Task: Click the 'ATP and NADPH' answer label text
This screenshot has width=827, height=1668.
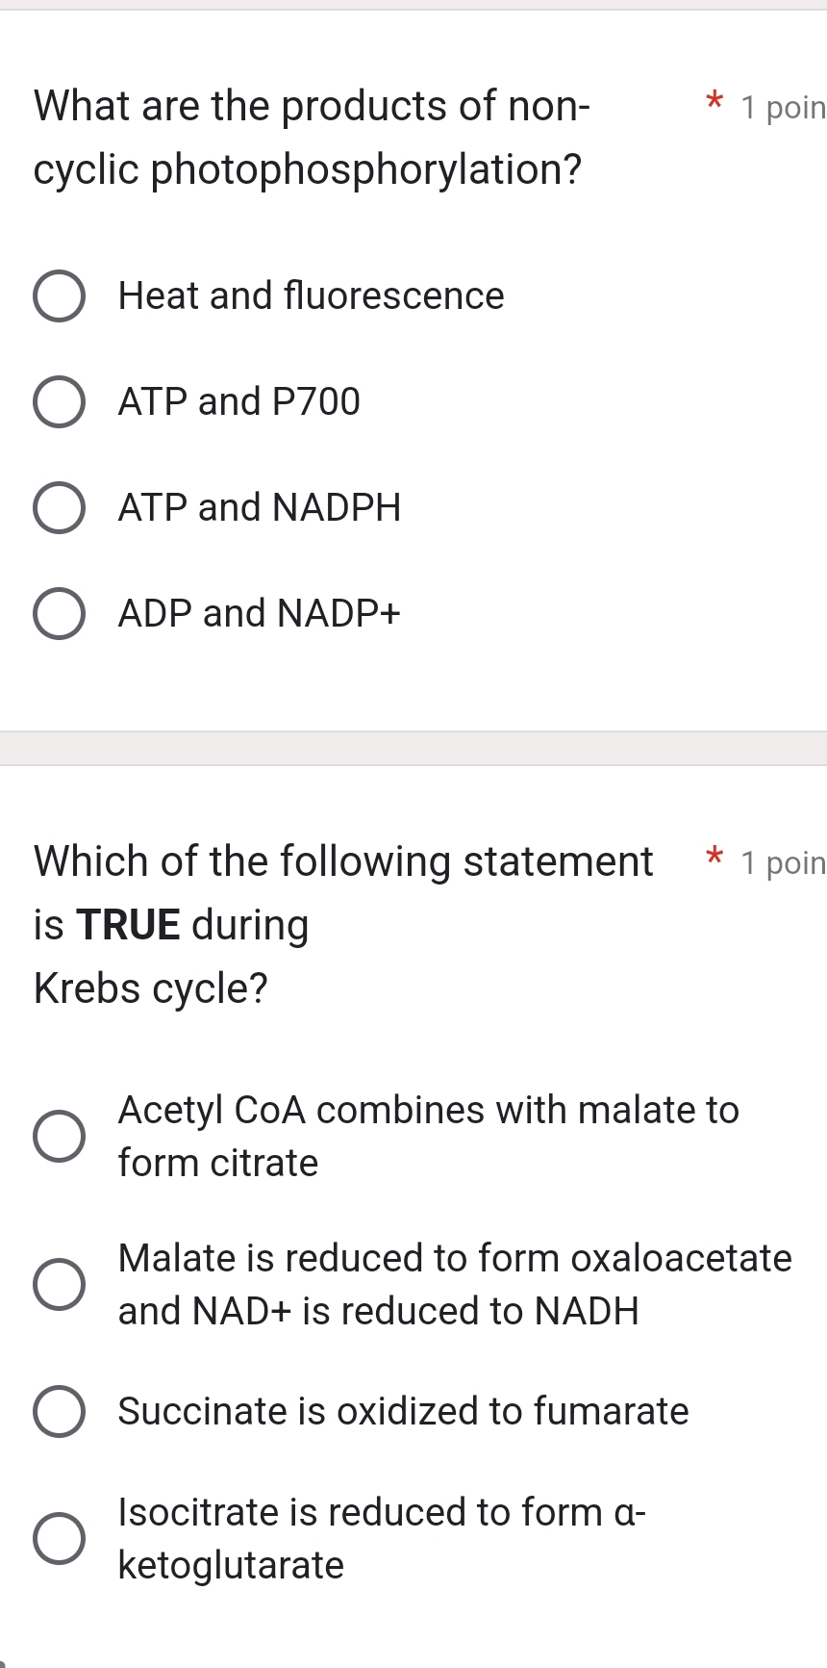Action: click(260, 508)
